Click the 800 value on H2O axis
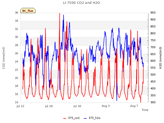The width and height of the screenshot is (164, 123). pos(153,33)
